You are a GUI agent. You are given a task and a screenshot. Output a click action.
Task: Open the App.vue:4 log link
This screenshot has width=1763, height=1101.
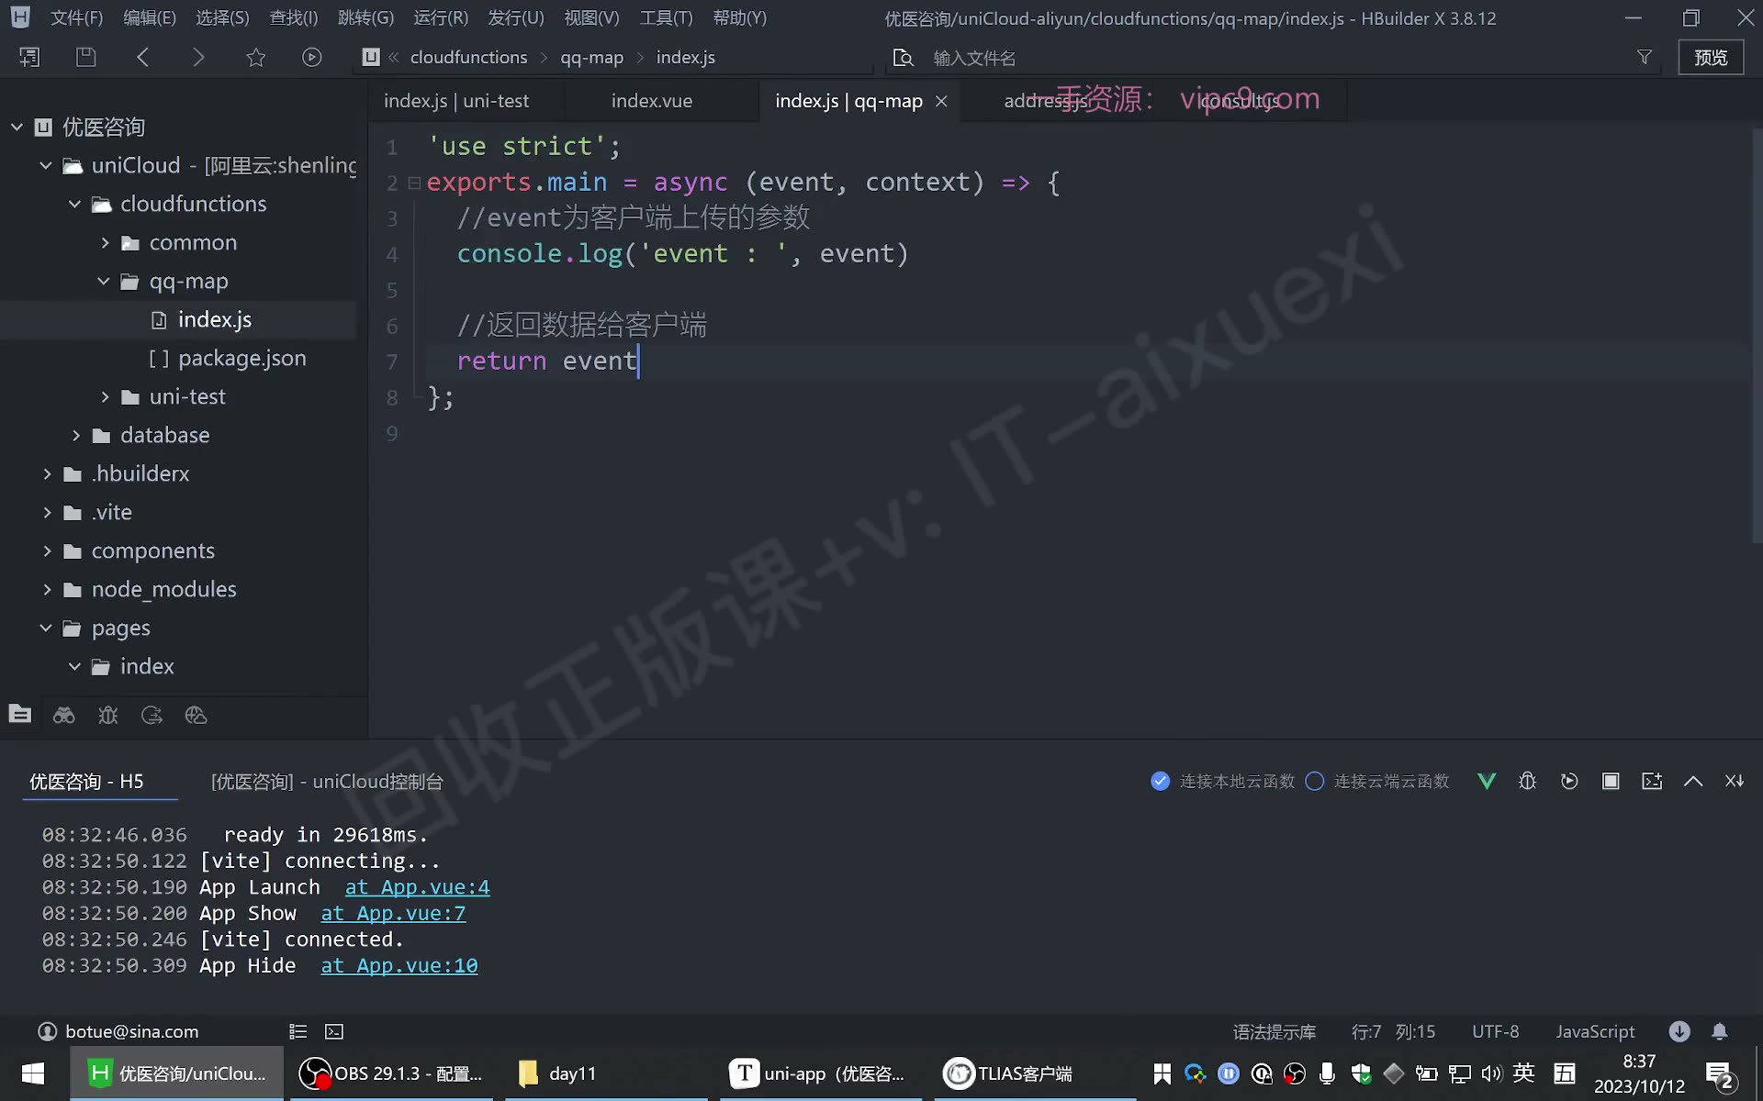tap(417, 887)
